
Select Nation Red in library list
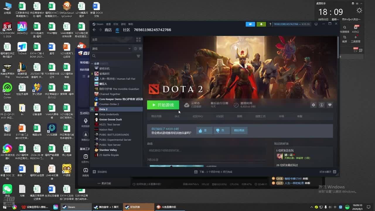(117, 130)
